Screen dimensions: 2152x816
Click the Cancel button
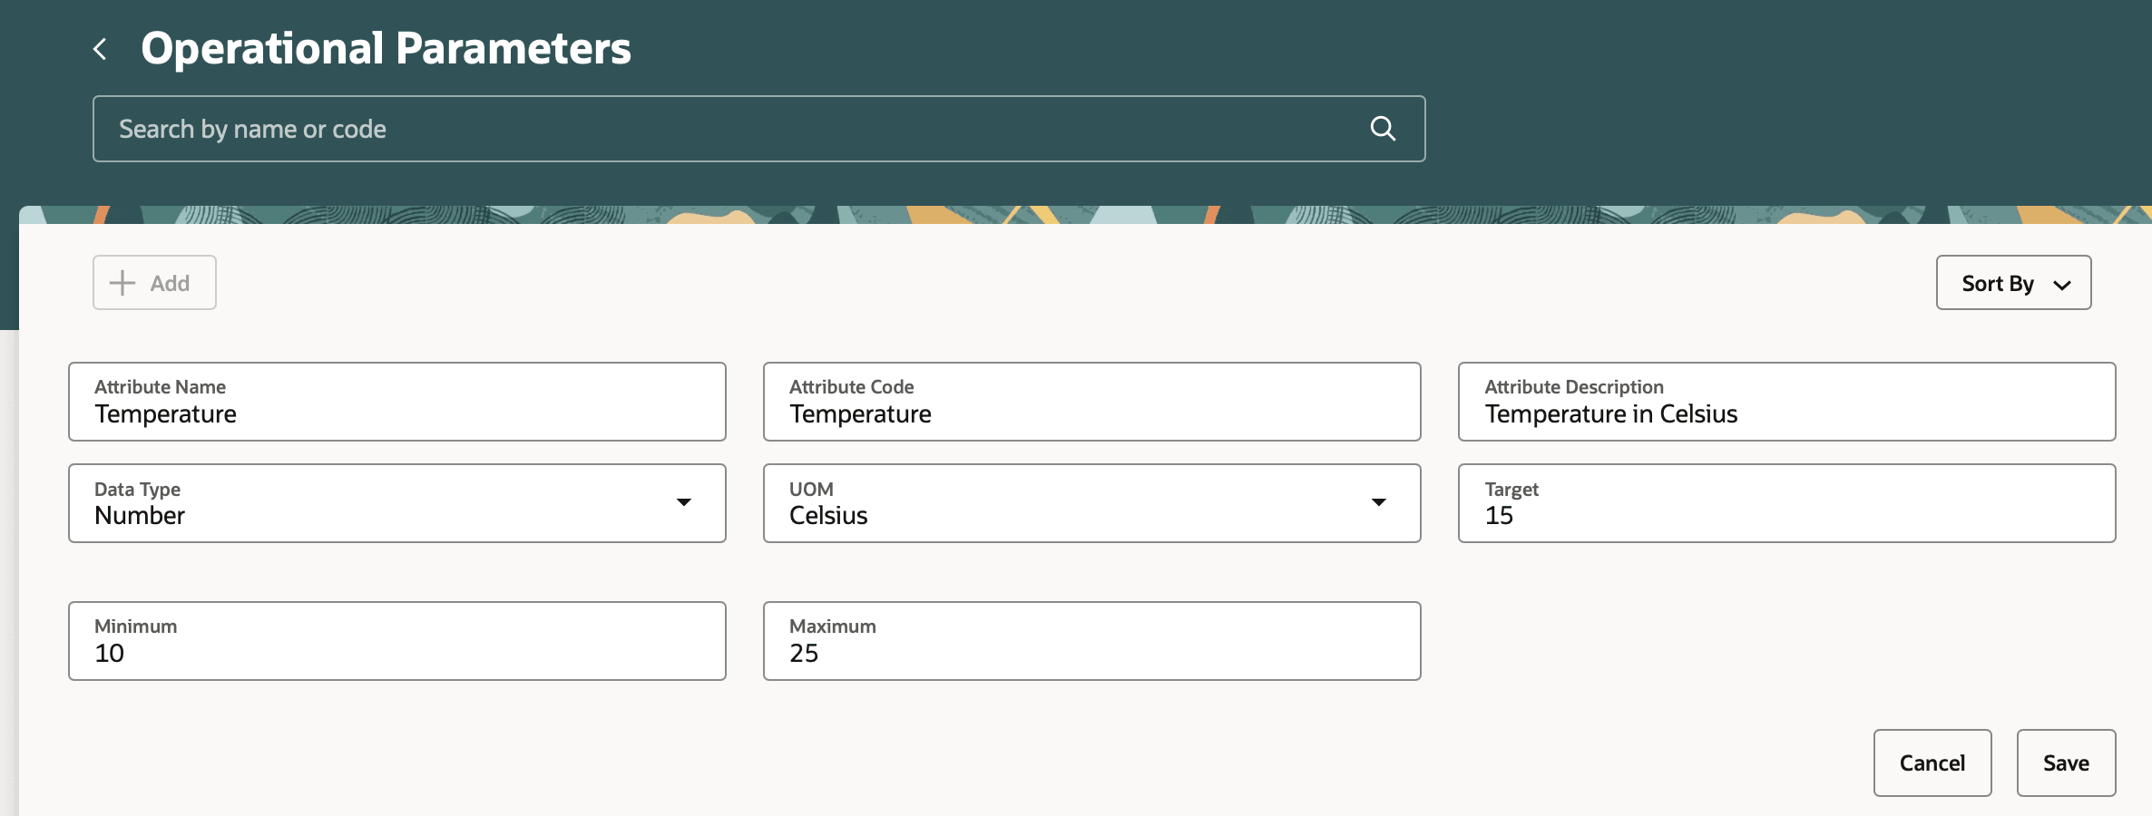point(1932,763)
